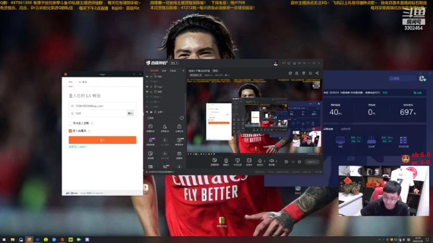Open the microphone dropdown arrow
This screenshot has height=243, width=433.
265,161
